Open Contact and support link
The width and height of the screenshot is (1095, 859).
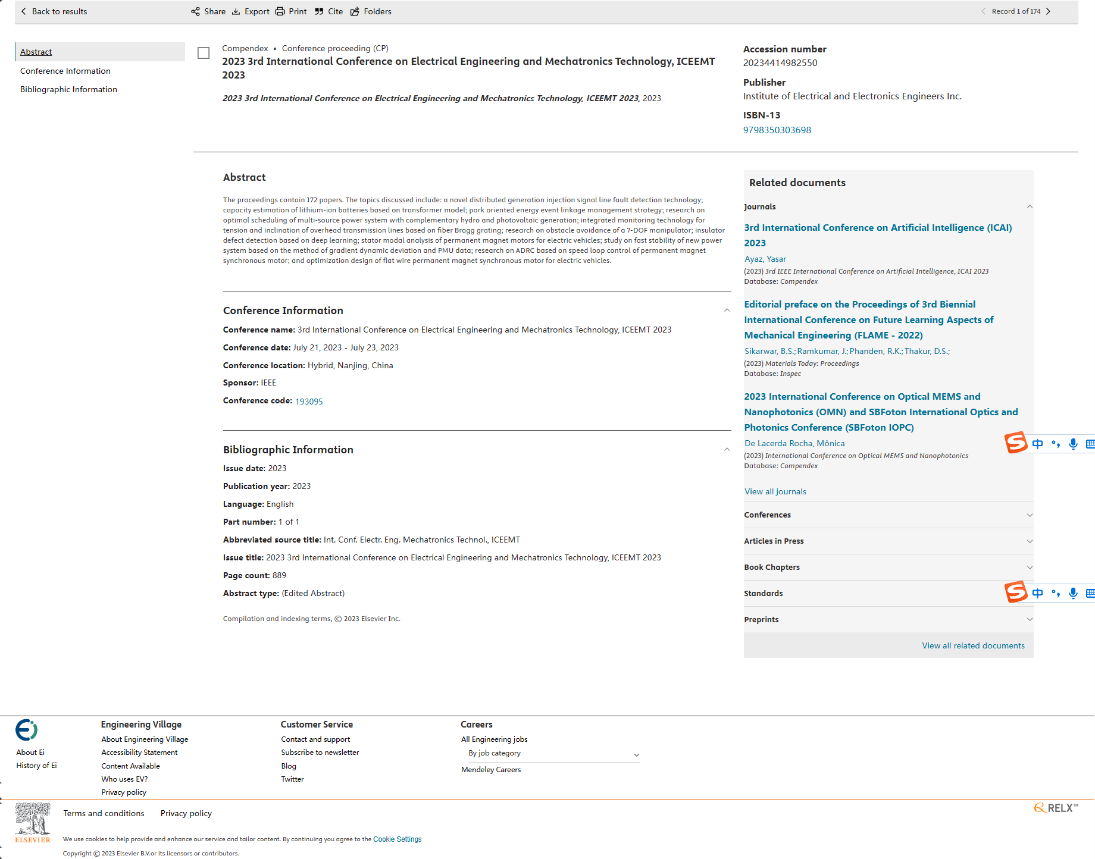point(315,739)
